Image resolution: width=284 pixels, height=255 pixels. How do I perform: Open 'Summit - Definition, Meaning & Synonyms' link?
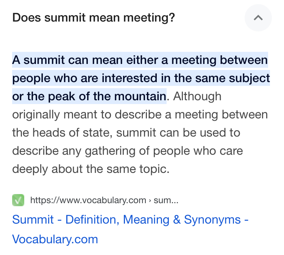pyautogui.click(x=130, y=219)
